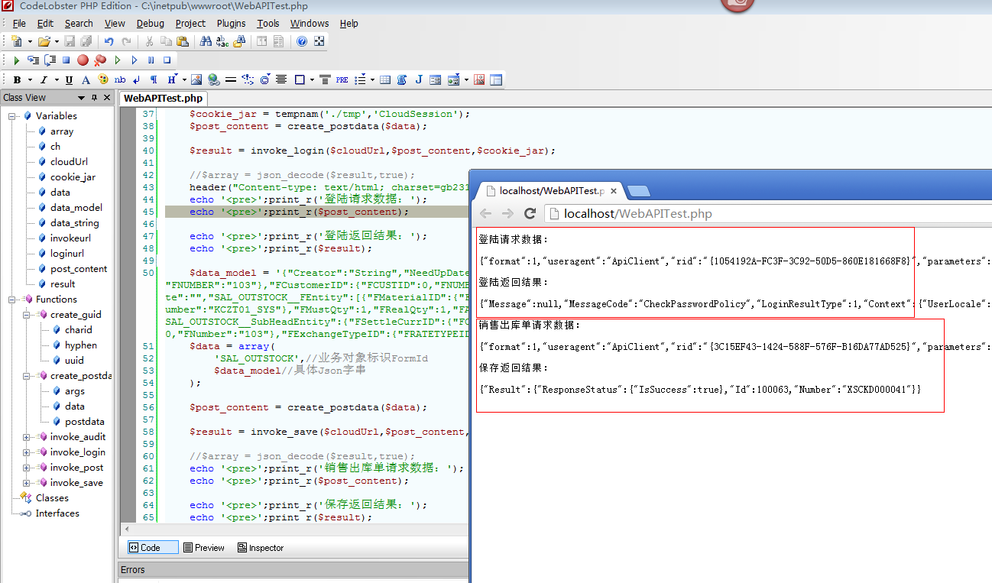Select the WebAPITest.php editor tab
The image size is (992, 583).
click(x=163, y=98)
